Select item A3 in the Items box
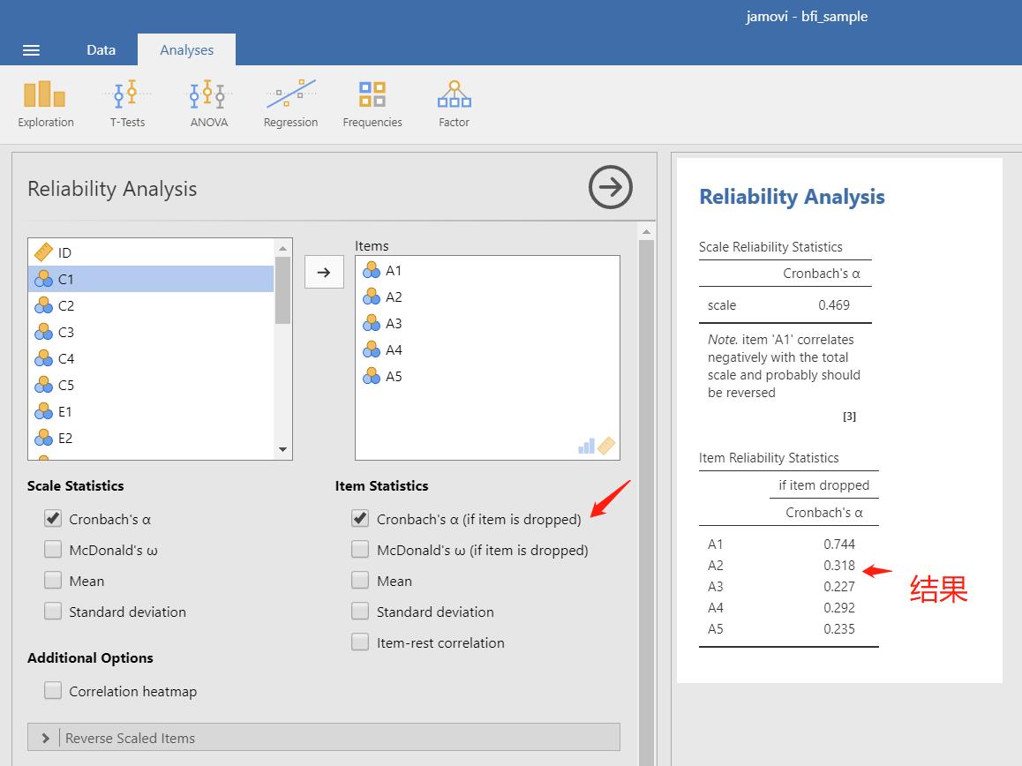Screen dimensions: 1022x766 click(487, 323)
